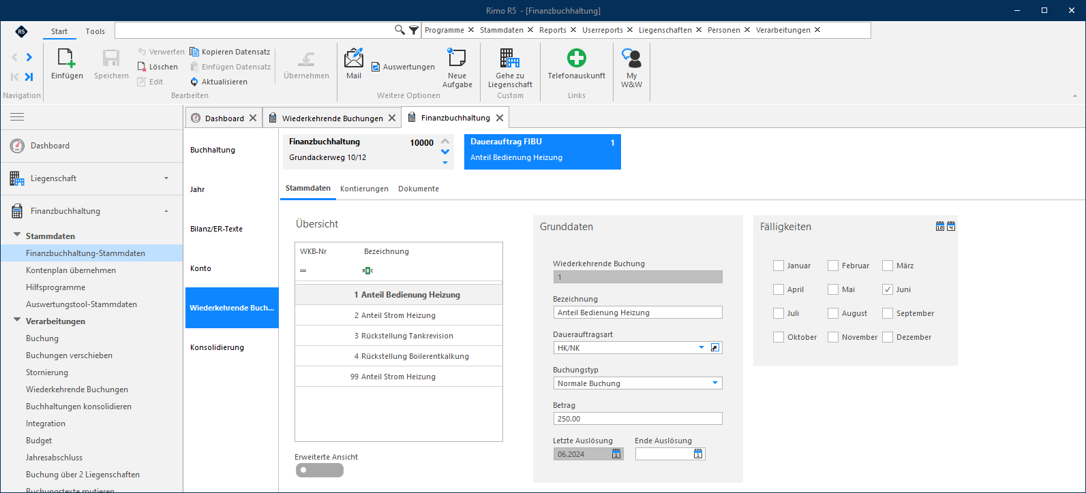Screen dimensions: 1086x493
Task: Collapse the Stammdaten tree group
Action: pos(17,236)
